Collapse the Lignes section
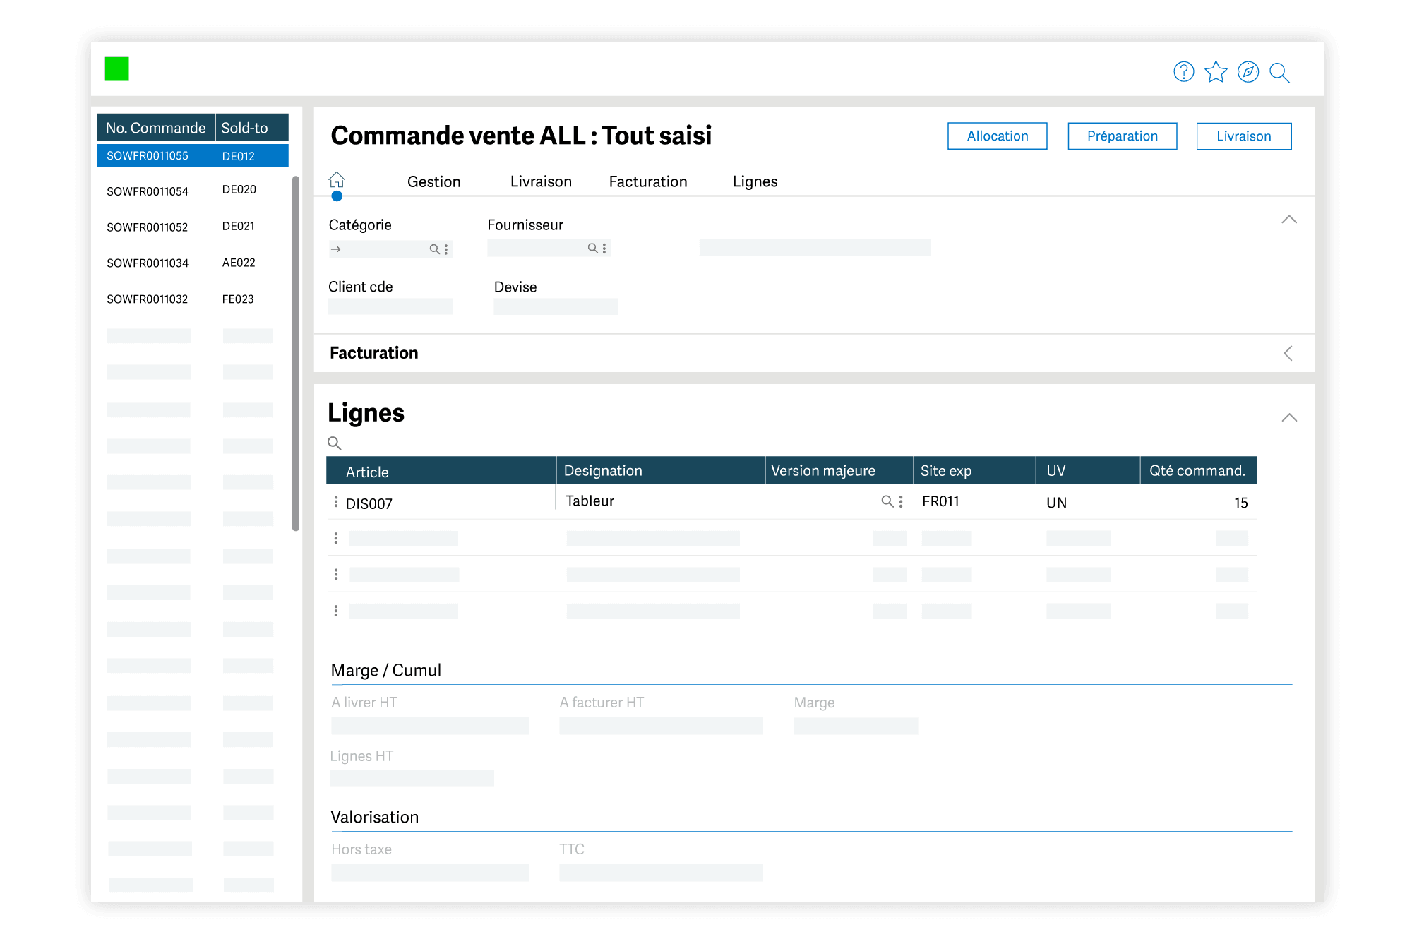This screenshot has width=1412, height=944. point(1288,418)
